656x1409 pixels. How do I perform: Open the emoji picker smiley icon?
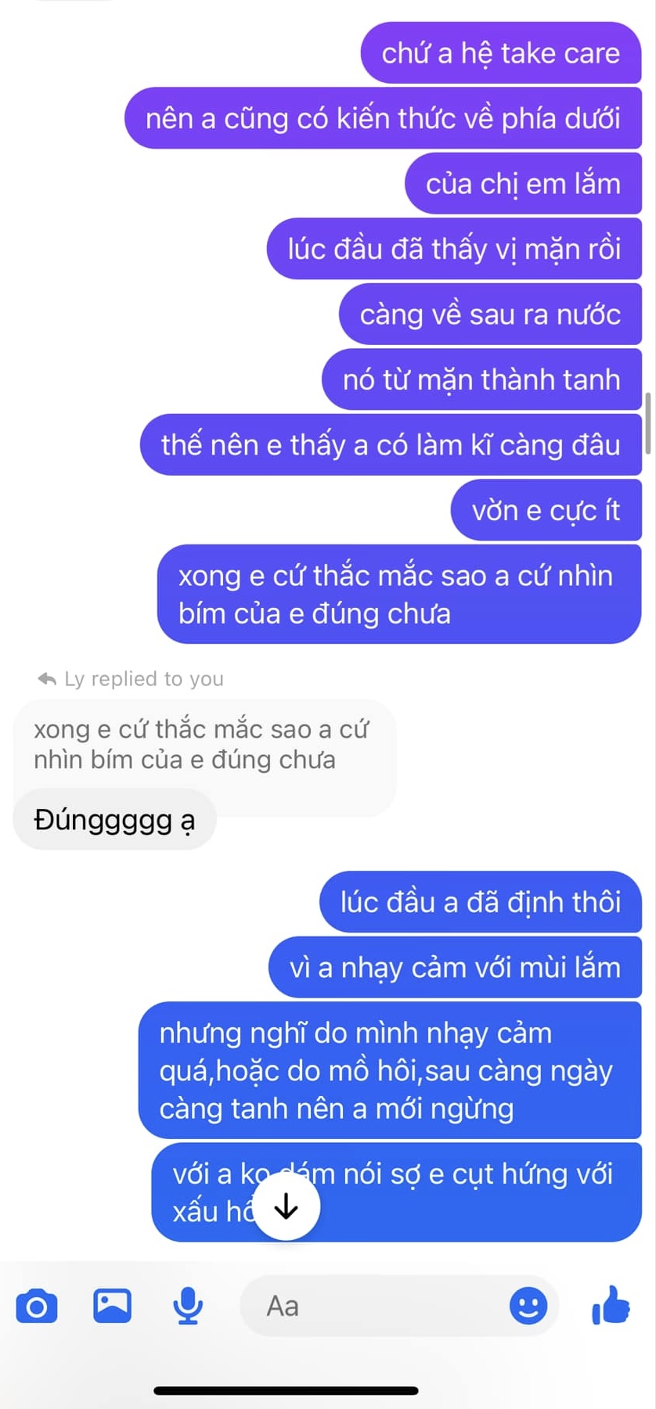[x=528, y=1306]
